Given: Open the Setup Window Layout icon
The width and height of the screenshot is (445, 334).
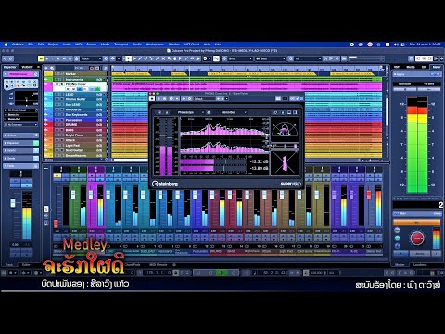Looking at the screenshot, I should click(411, 58).
